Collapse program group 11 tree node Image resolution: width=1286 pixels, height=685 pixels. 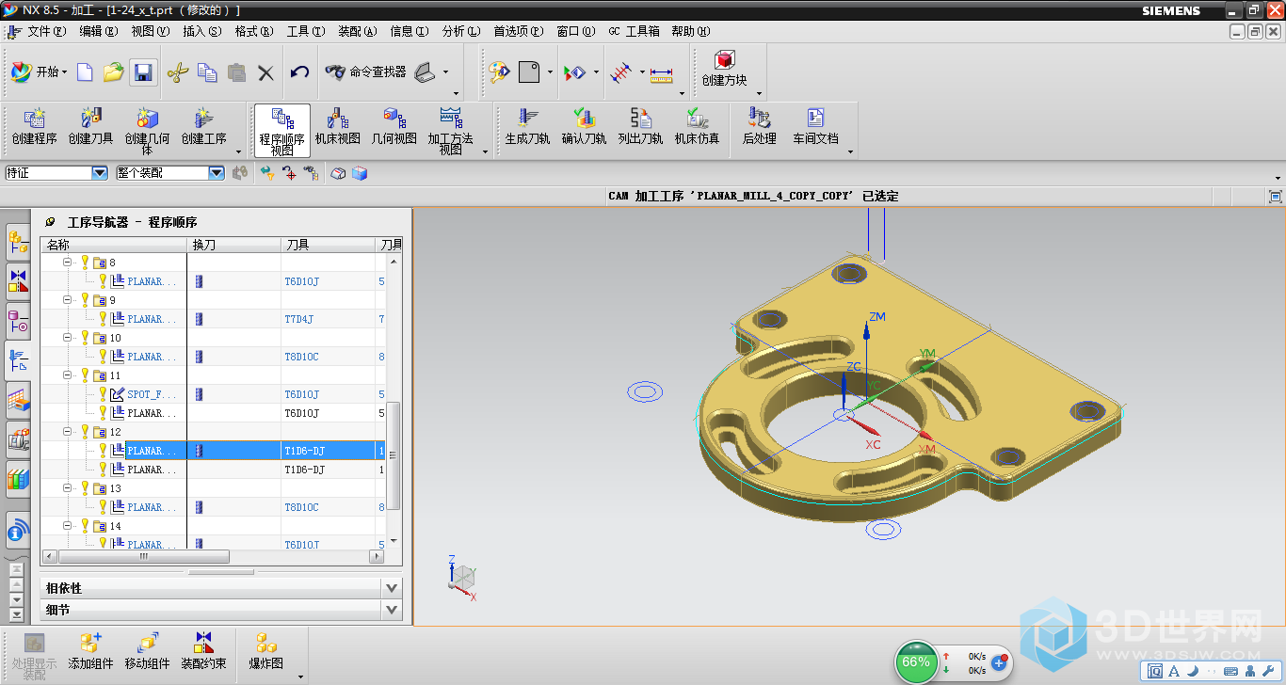coord(68,375)
